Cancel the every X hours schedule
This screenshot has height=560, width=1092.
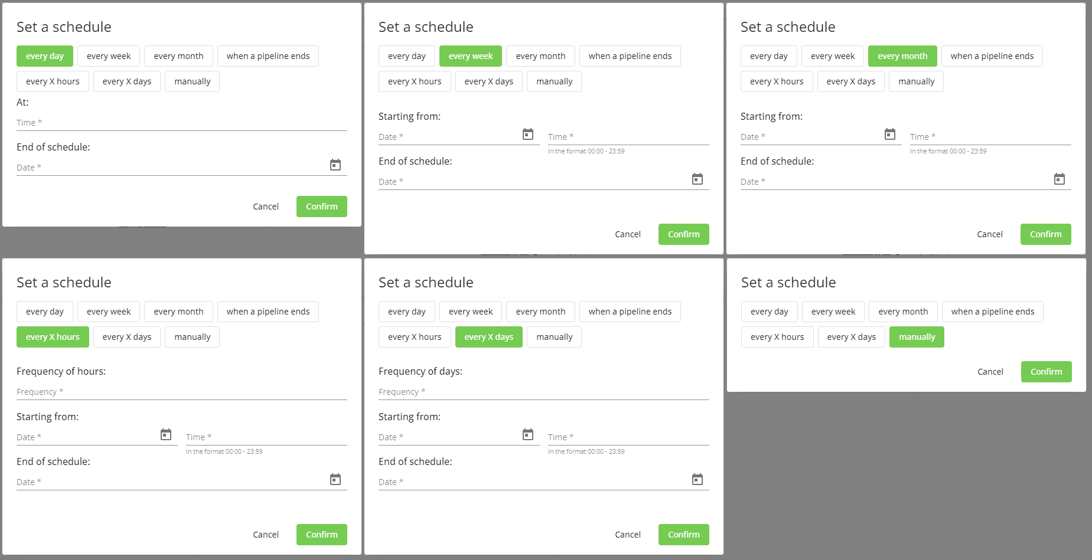click(x=266, y=534)
